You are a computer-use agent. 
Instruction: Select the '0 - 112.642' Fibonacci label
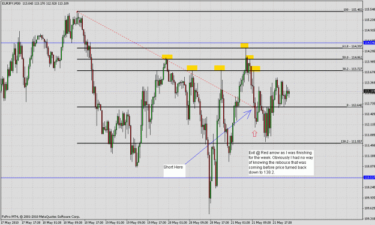pos(354,105)
